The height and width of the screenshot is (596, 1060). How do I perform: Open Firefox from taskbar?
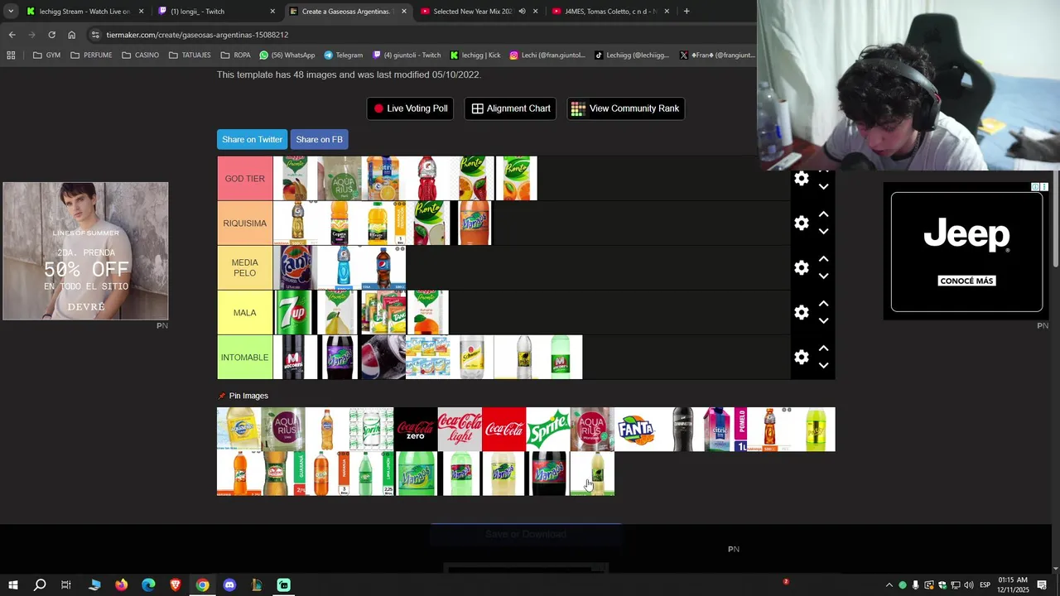(121, 585)
